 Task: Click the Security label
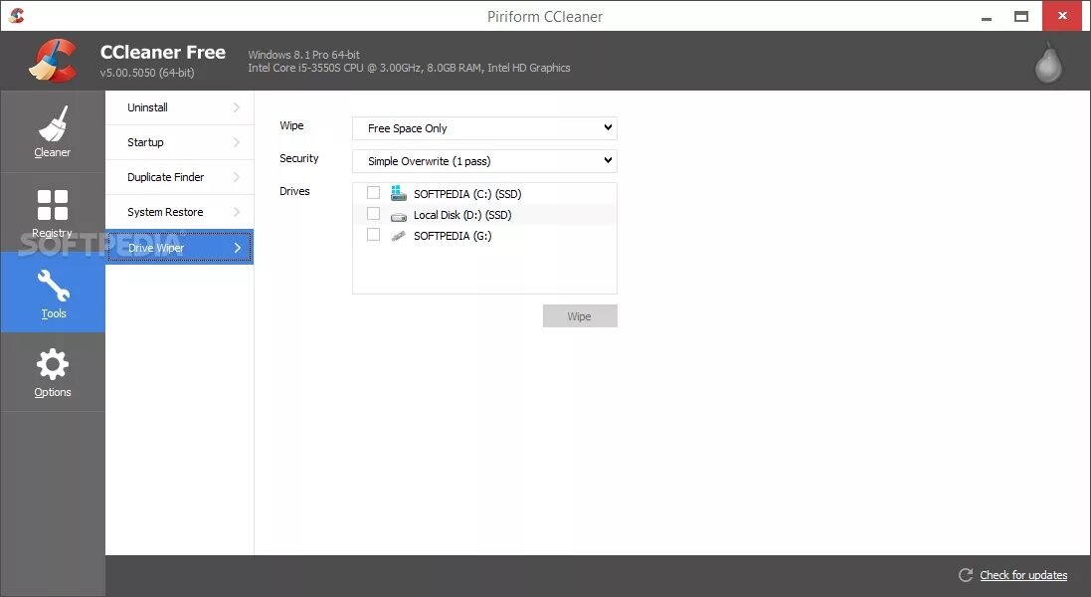pos(299,158)
